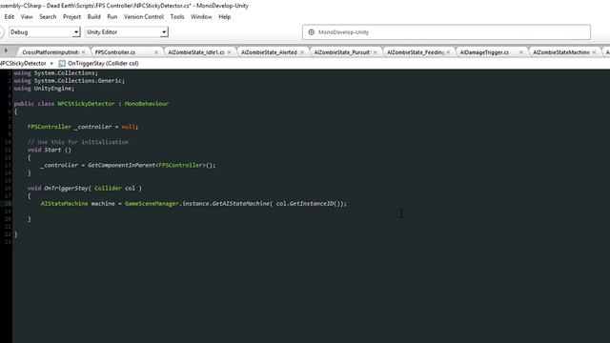The image size is (610, 343).
Task: Click the search icon in MonoDevelop-Unity field
Action: [x=312, y=32]
